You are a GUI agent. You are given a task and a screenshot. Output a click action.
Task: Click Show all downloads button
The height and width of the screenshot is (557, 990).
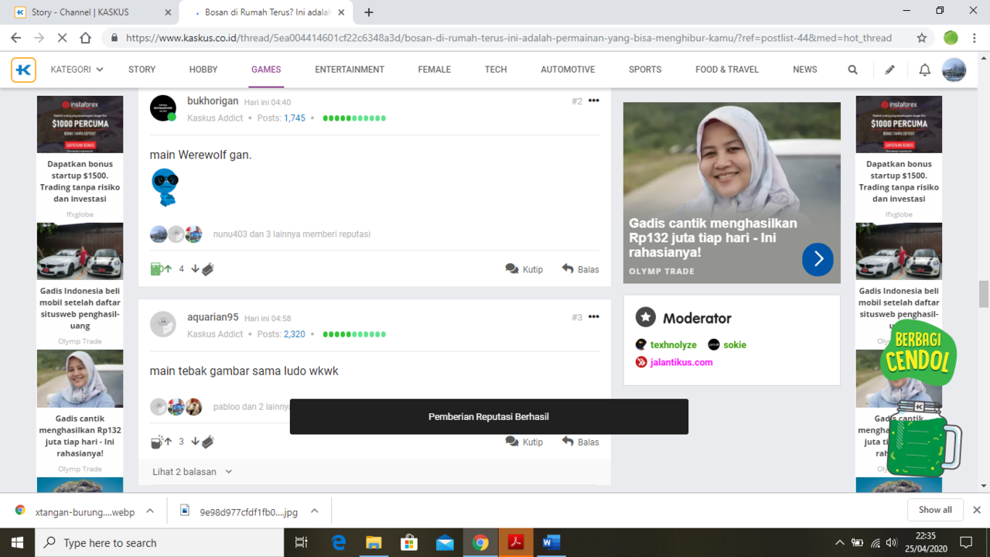click(x=935, y=510)
